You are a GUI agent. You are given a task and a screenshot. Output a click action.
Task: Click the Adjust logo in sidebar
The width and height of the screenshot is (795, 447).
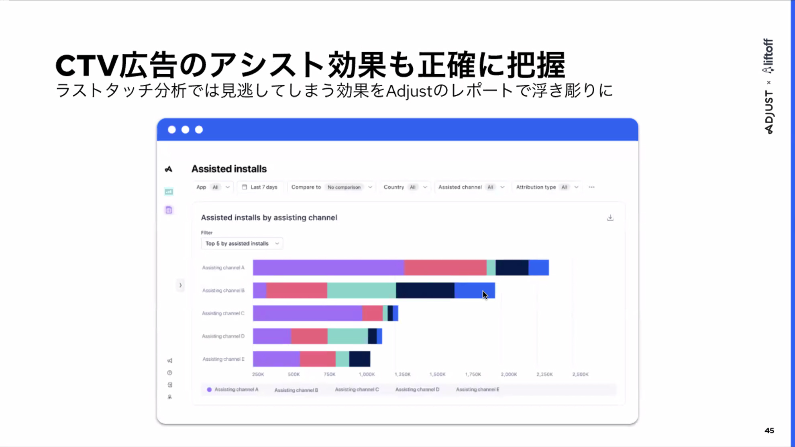pyautogui.click(x=169, y=169)
